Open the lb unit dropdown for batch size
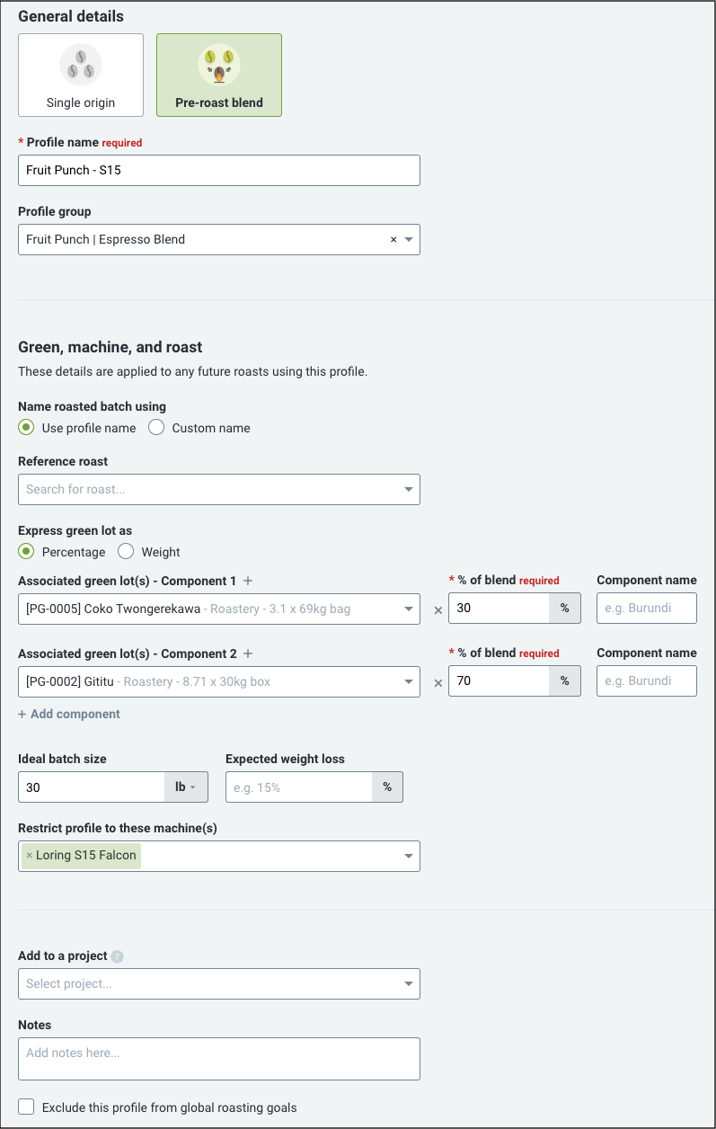The width and height of the screenshot is (716, 1129). (186, 787)
